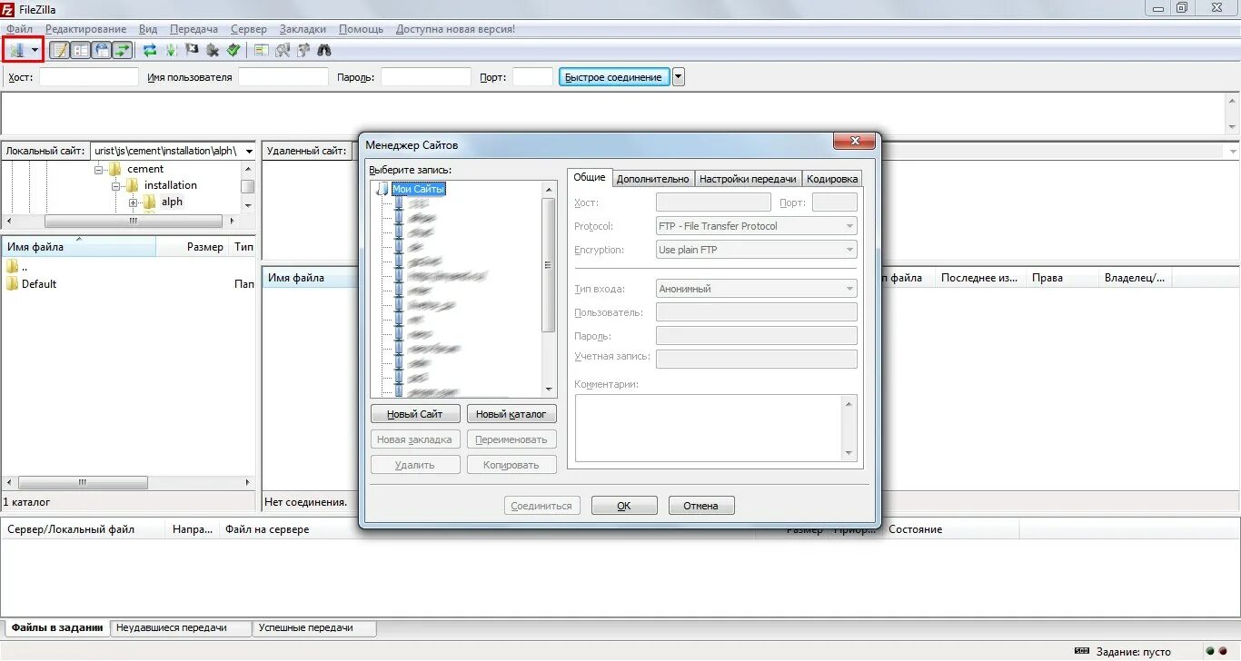Switch to the Настройки передачи tab

click(748, 179)
